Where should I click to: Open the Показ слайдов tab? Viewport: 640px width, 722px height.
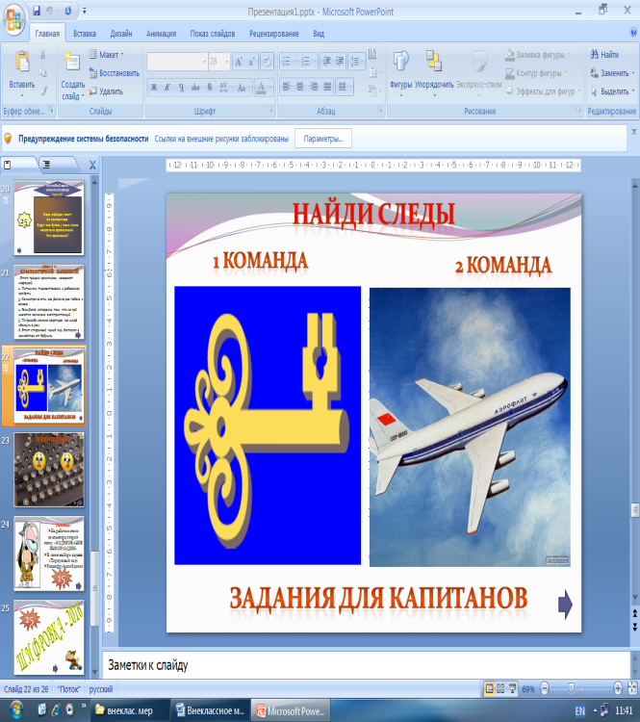click(x=213, y=34)
